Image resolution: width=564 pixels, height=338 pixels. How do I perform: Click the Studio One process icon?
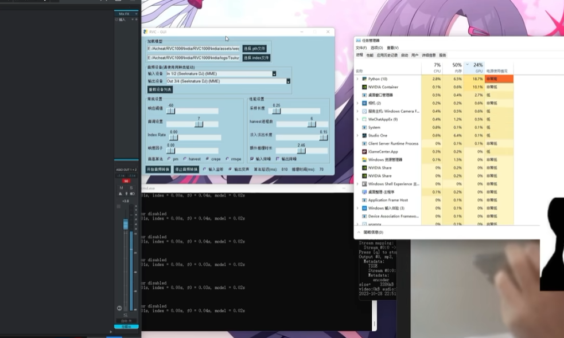(364, 135)
